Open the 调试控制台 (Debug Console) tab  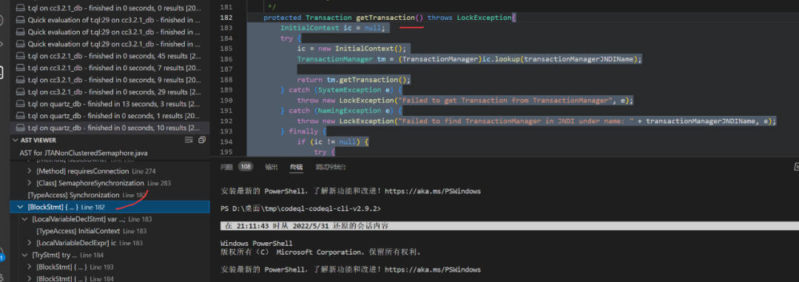pyautogui.click(x=331, y=167)
